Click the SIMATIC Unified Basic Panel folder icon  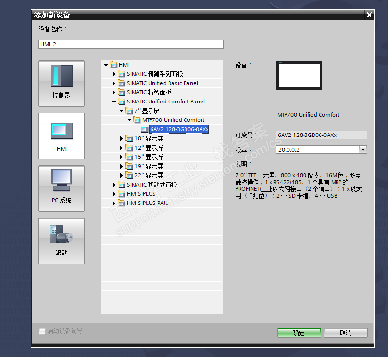click(121, 83)
